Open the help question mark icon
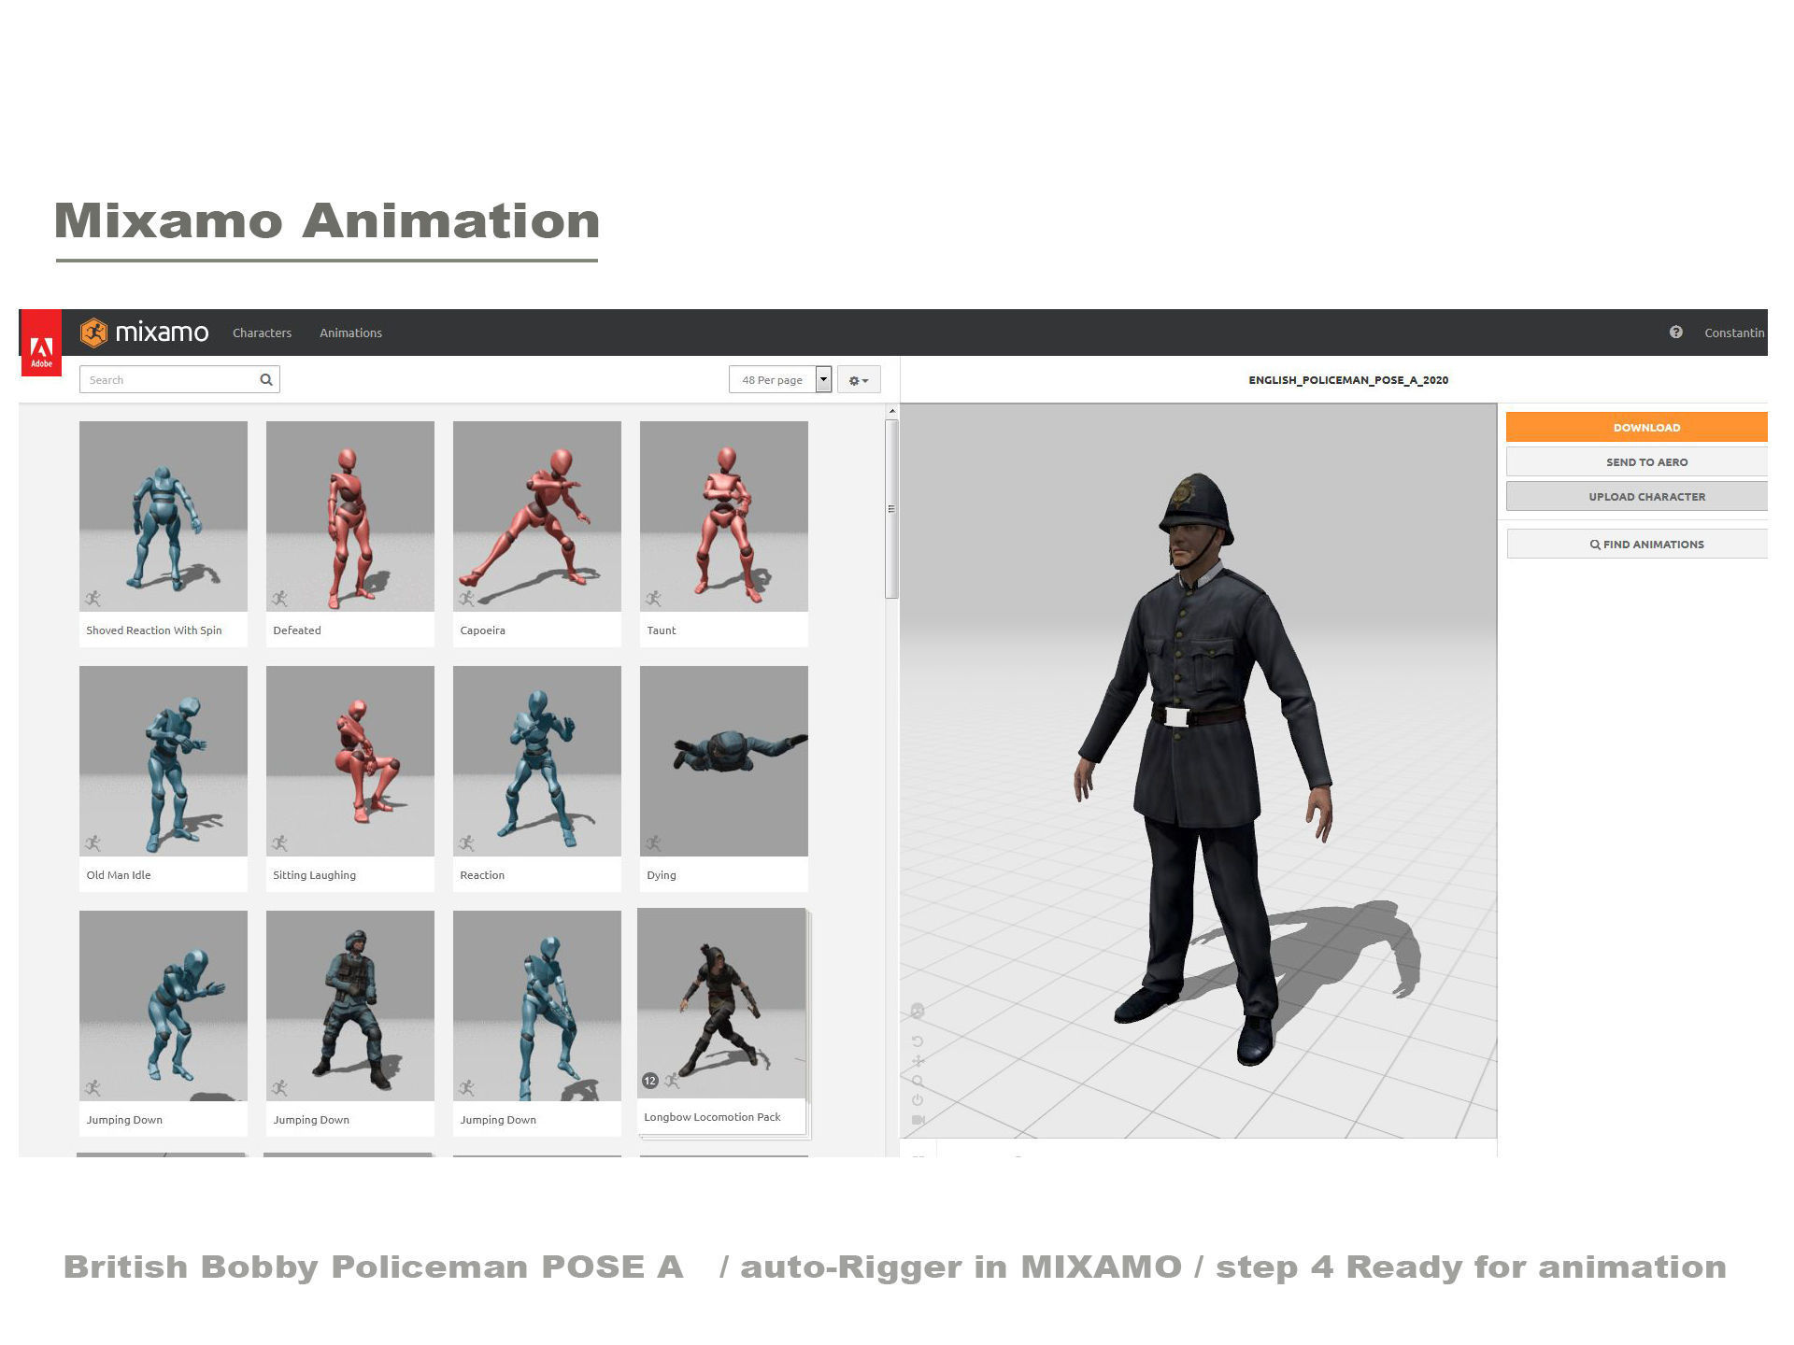The width and height of the screenshot is (1794, 1345). tap(1675, 333)
